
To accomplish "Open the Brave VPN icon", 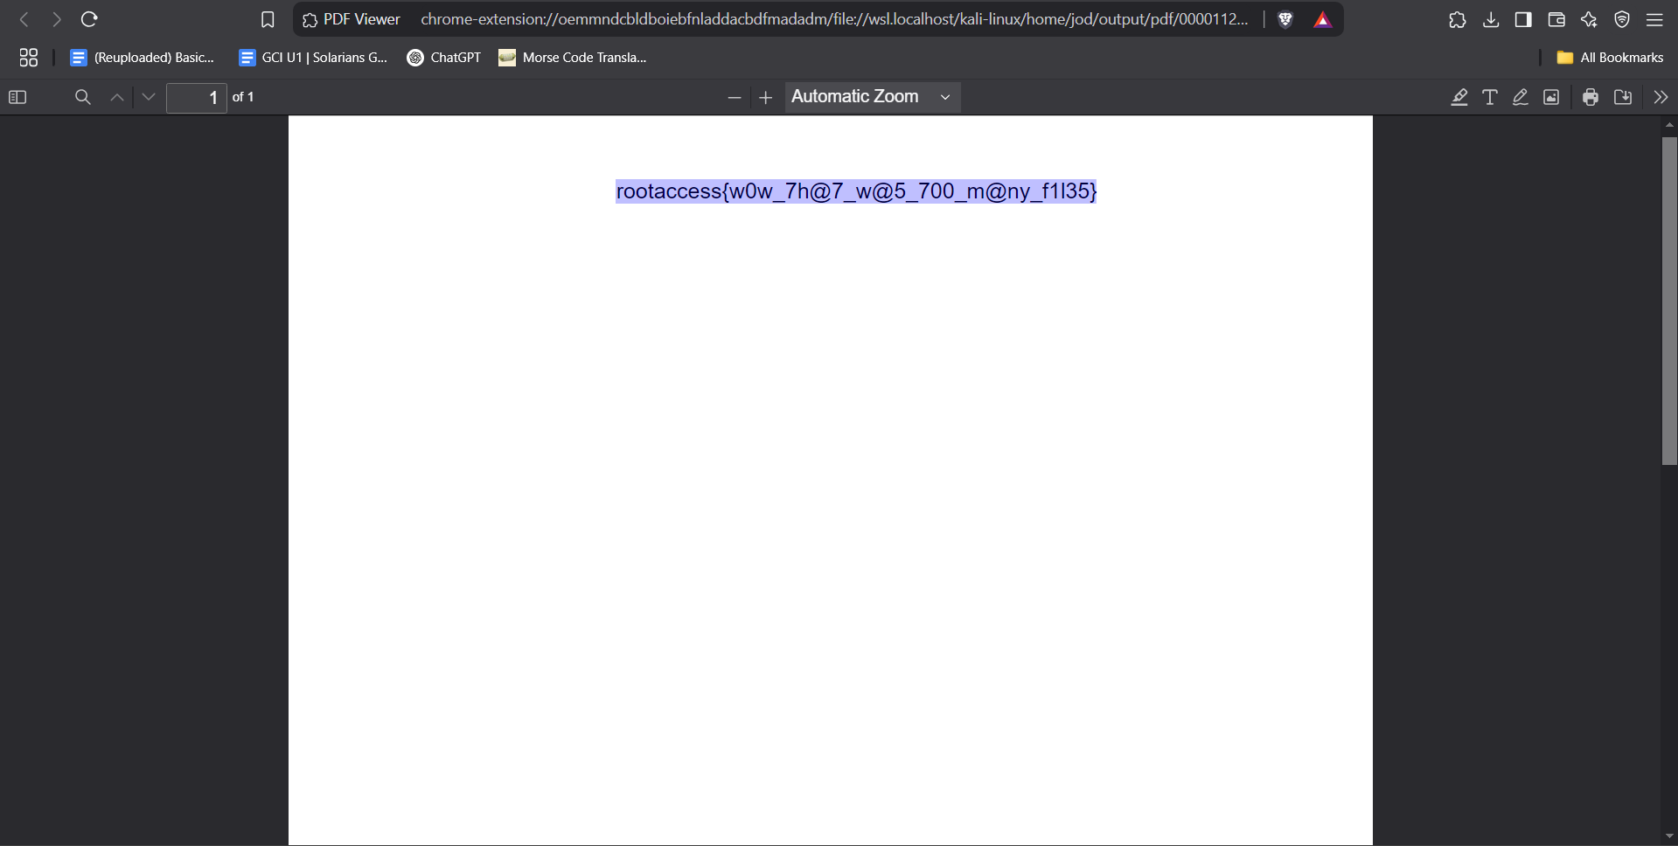I will [1622, 19].
